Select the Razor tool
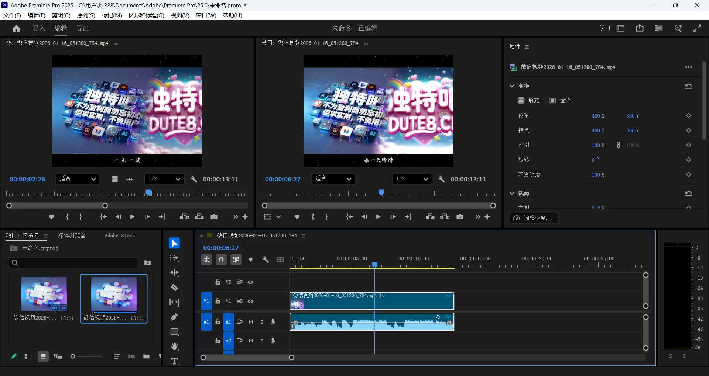Viewport: 709px width, 376px height. (174, 288)
